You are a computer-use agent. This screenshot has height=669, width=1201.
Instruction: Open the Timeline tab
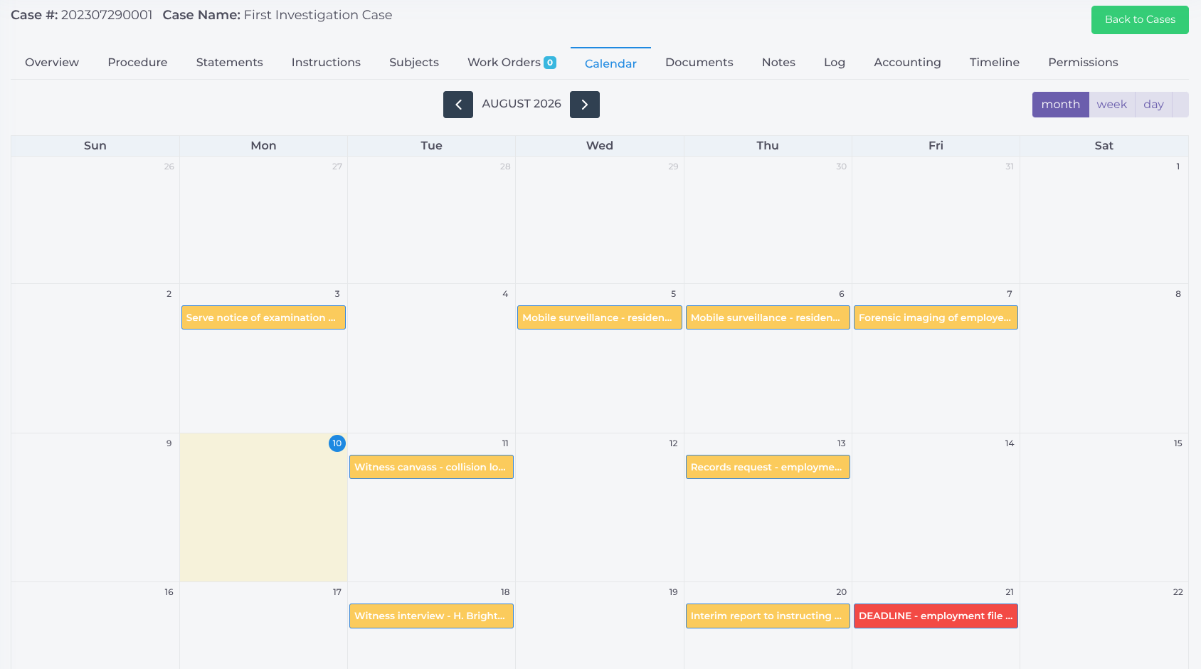[x=994, y=63]
